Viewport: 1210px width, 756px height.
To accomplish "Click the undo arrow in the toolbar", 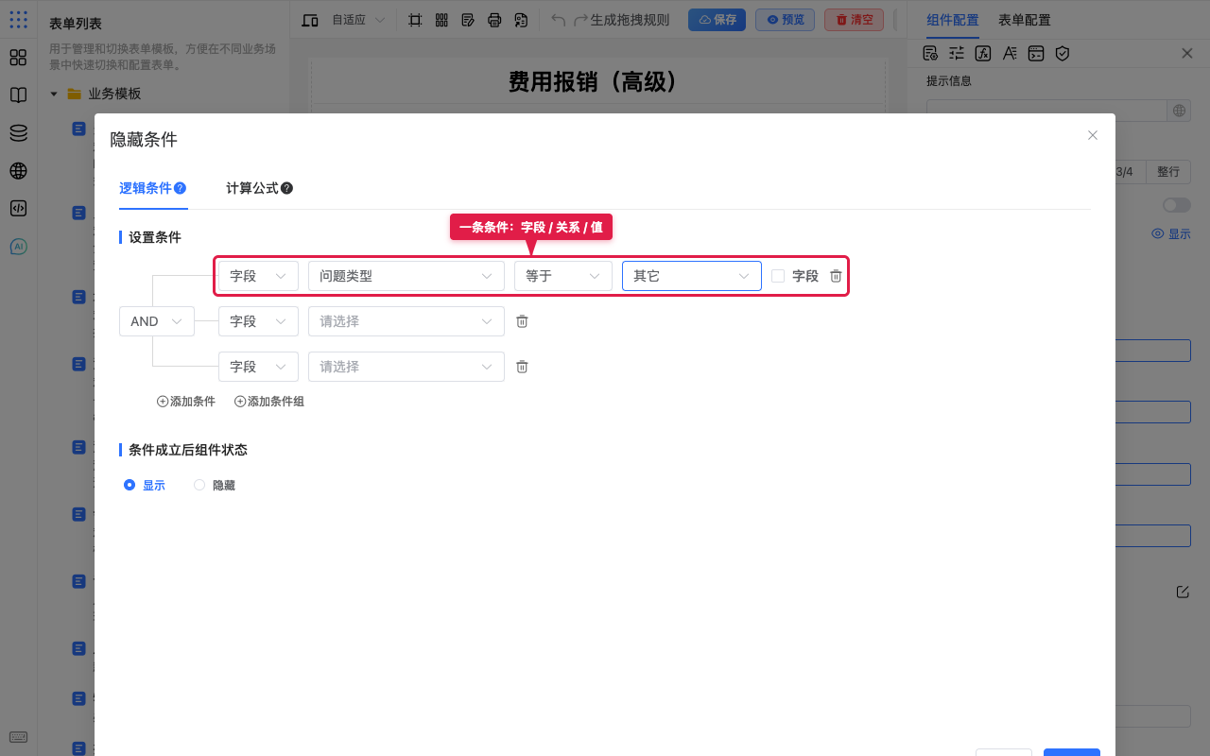I will [x=559, y=20].
